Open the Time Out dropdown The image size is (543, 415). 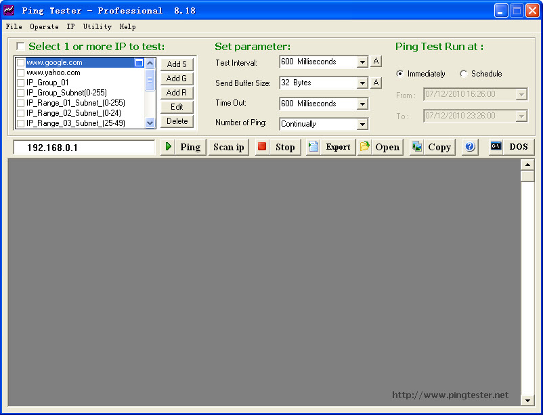click(362, 104)
